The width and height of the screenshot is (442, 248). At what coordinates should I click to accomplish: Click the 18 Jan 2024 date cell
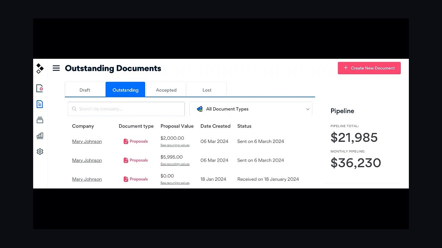(213, 179)
